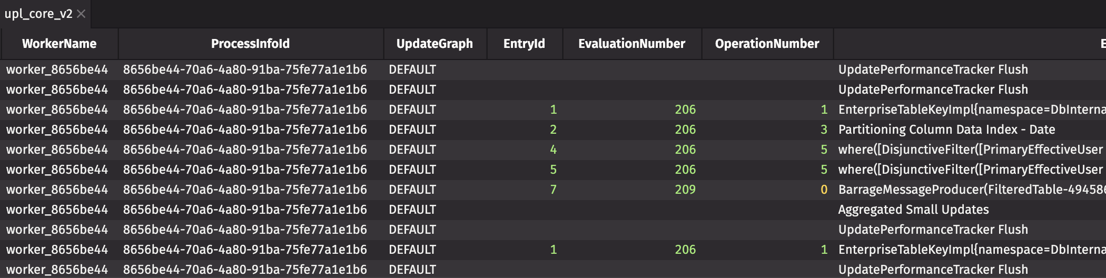This screenshot has width=1106, height=278.
Task: Click the top row's UpdatePerformanceTracker Flush cell
Action: 933,69
